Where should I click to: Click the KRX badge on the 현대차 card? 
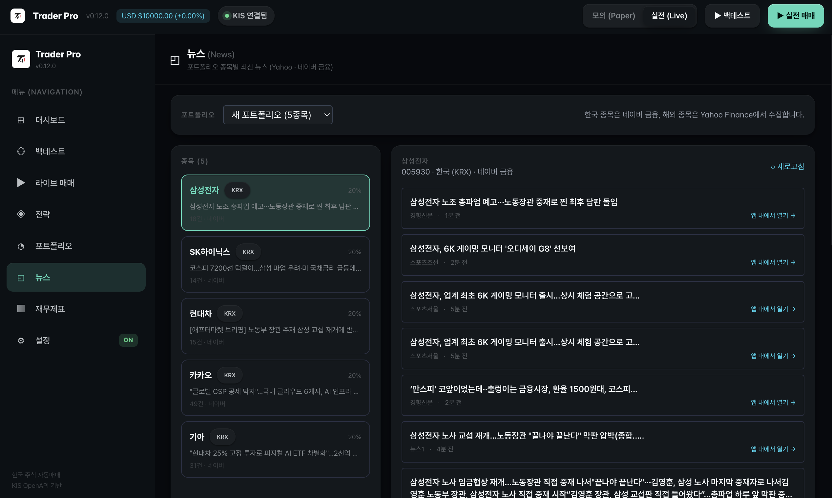(229, 314)
